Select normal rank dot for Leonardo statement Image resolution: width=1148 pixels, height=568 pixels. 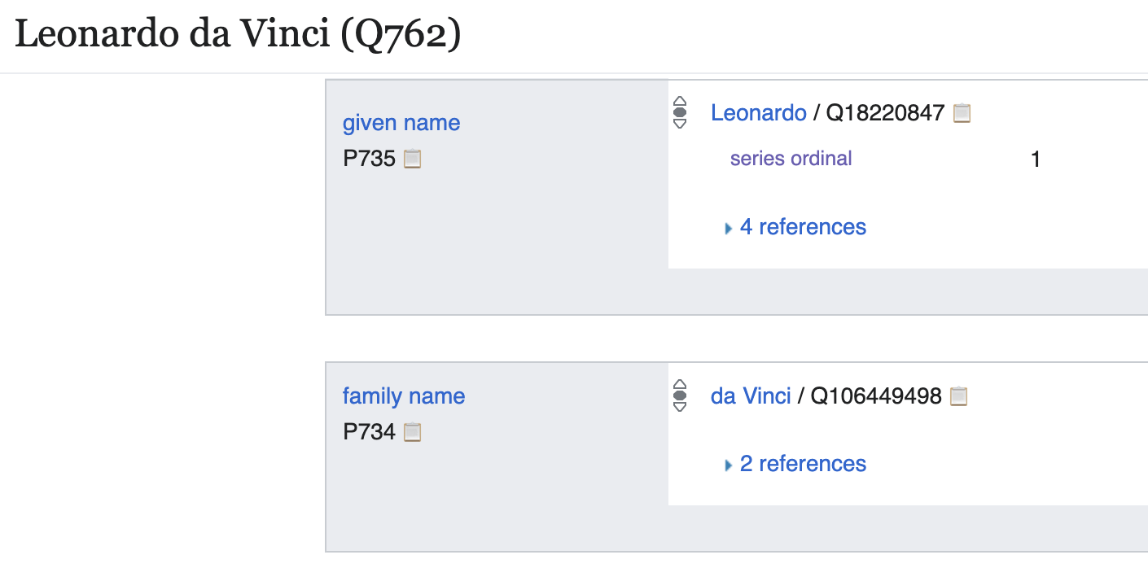[681, 112]
